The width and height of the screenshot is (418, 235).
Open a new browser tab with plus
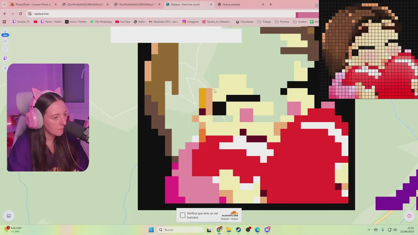[x=271, y=5]
